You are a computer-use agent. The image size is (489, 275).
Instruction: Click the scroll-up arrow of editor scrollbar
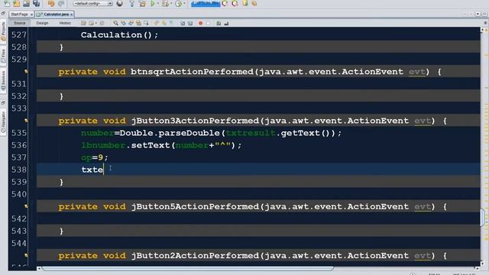482,30
